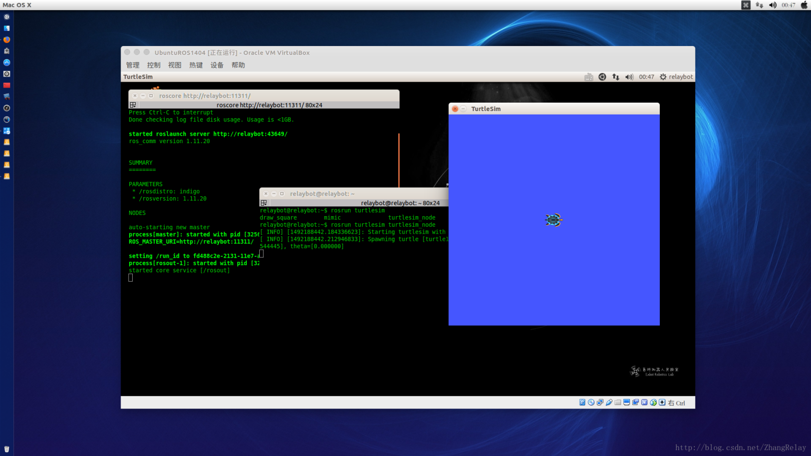Click the relaybot terminal split-grid icon
Image resolution: width=811 pixels, height=456 pixels.
264,203
